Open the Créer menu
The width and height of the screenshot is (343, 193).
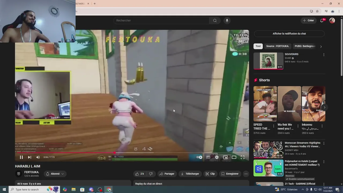tap(308, 20)
